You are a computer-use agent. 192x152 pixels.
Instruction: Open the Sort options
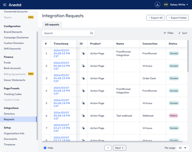pyautogui.click(x=183, y=33)
